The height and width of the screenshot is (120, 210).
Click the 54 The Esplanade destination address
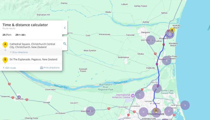tap(34, 59)
